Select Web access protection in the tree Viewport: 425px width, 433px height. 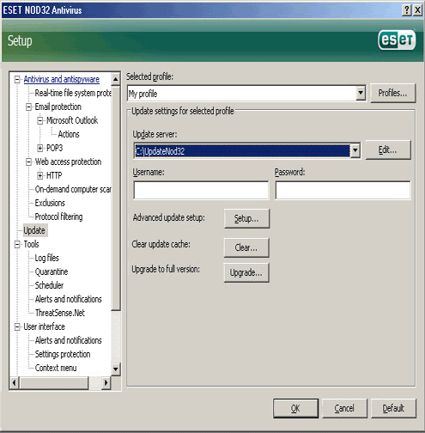click(x=68, y=162)
